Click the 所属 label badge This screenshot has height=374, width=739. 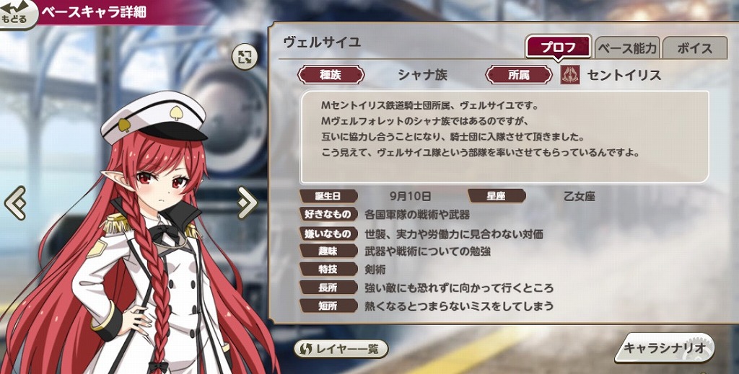(x=518, y=75)
